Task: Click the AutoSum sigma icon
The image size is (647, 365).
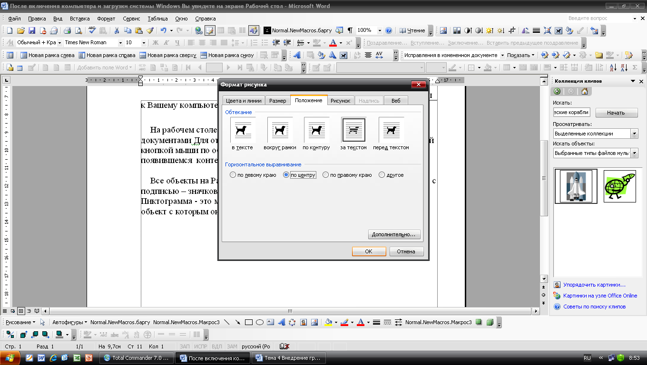Action: [635, 67]
